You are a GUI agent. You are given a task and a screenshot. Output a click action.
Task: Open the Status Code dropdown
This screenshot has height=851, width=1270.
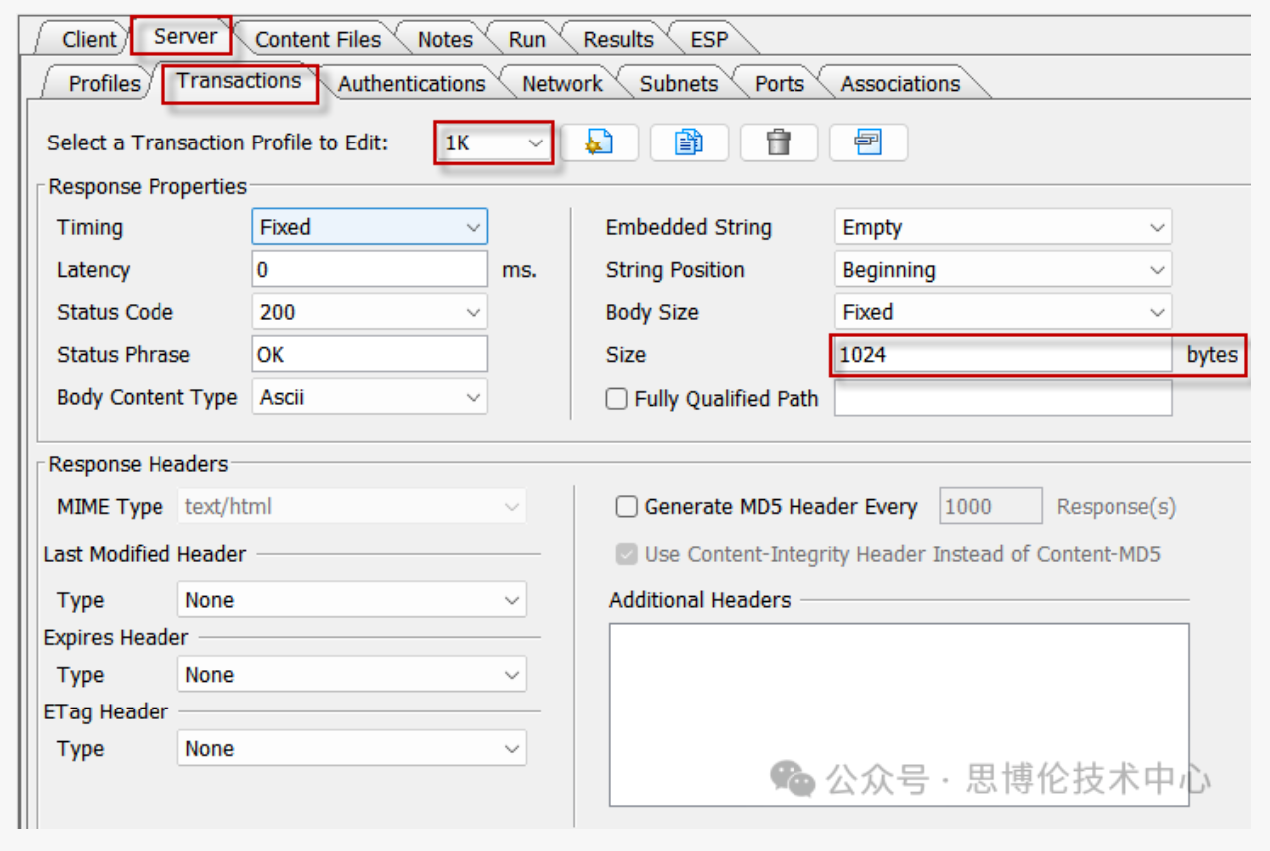click(x=369, y=312)
